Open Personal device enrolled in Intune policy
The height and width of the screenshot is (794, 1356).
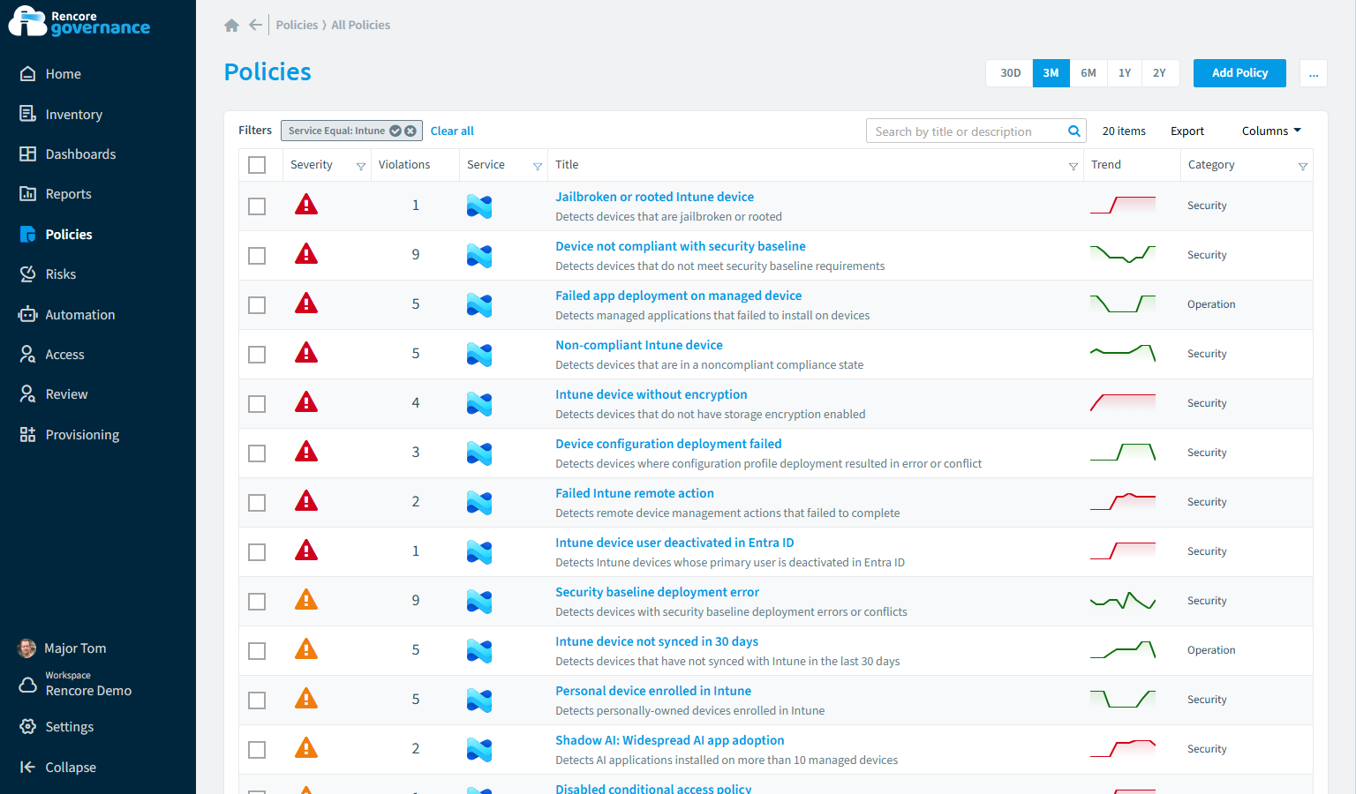[x=653, y=691]
